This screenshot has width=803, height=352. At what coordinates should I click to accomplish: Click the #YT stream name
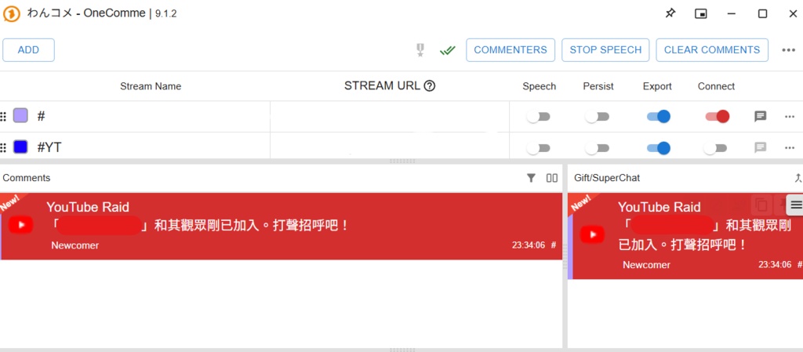click(x=49, y=147)
